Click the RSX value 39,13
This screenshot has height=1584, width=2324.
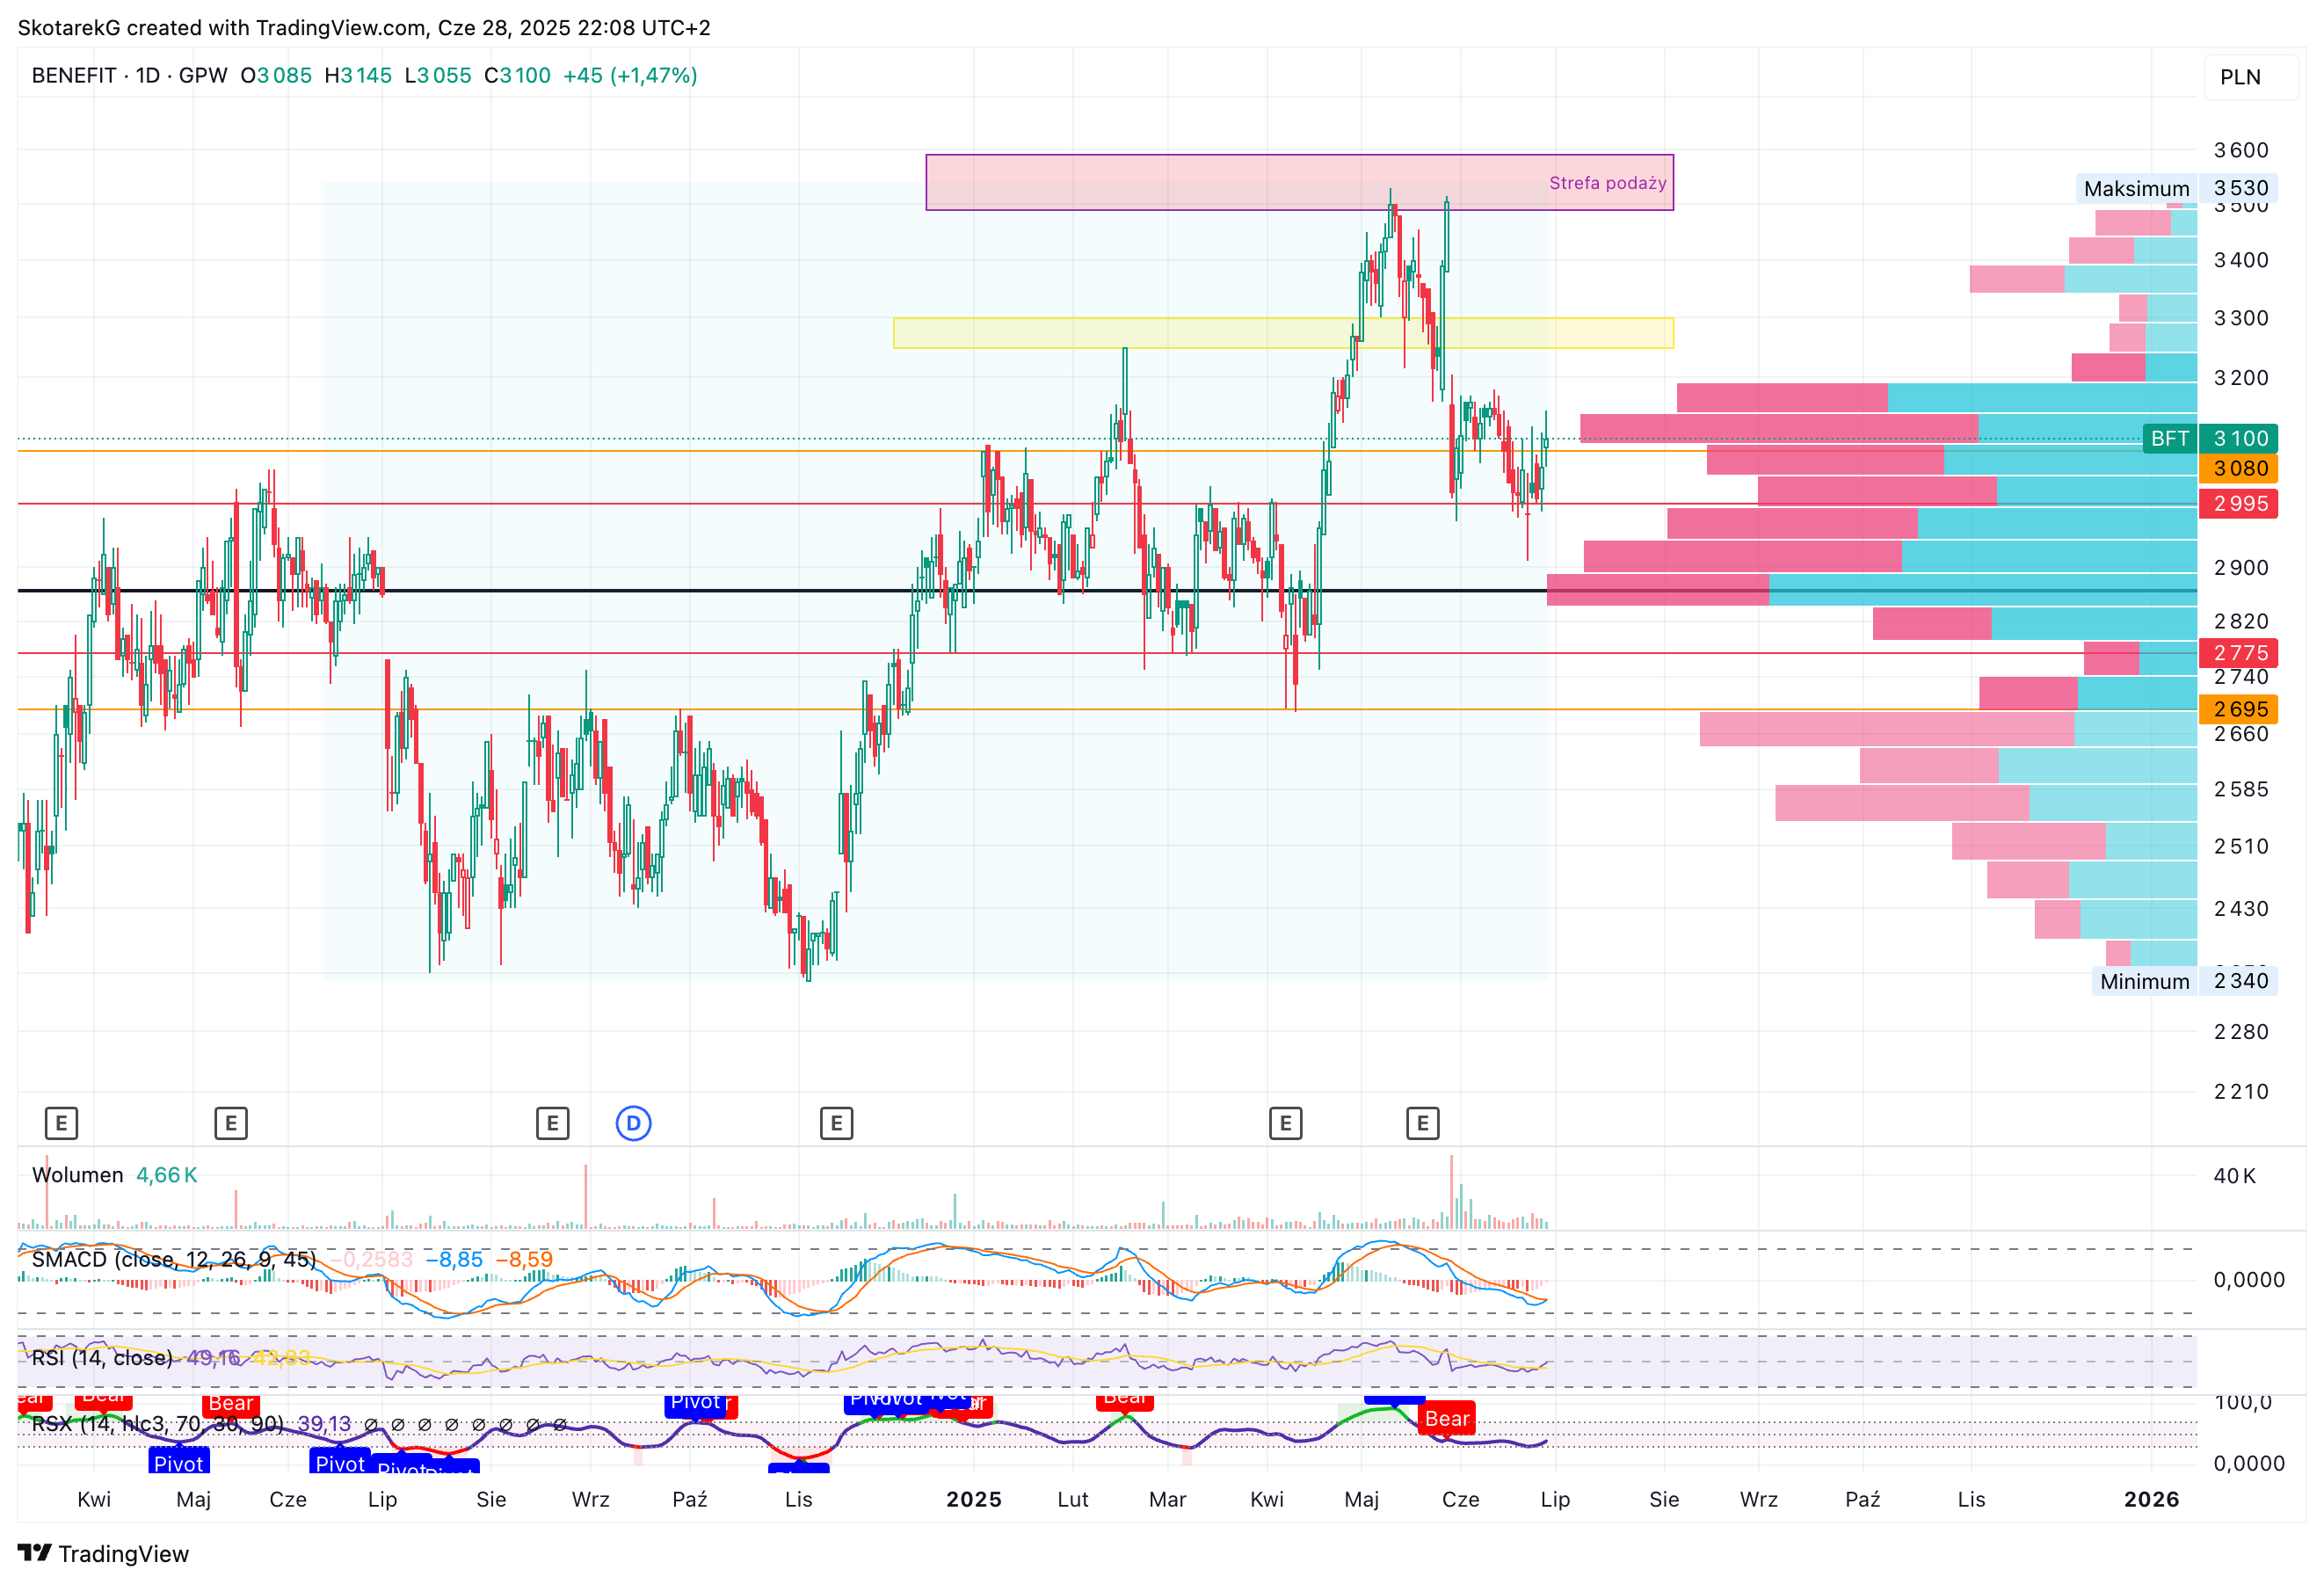(x=324, y=1424)
